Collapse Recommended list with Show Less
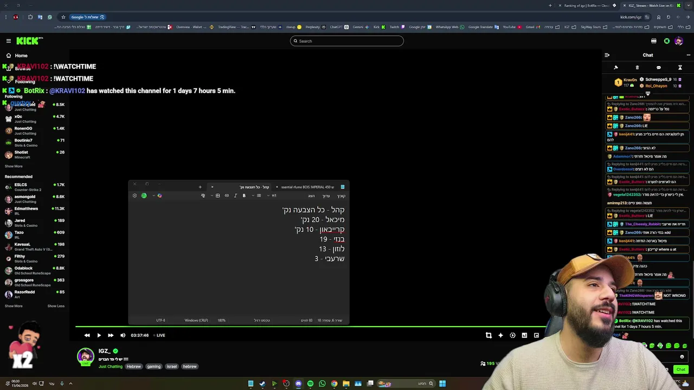694x390 pixels. click(x=56, y=306)
